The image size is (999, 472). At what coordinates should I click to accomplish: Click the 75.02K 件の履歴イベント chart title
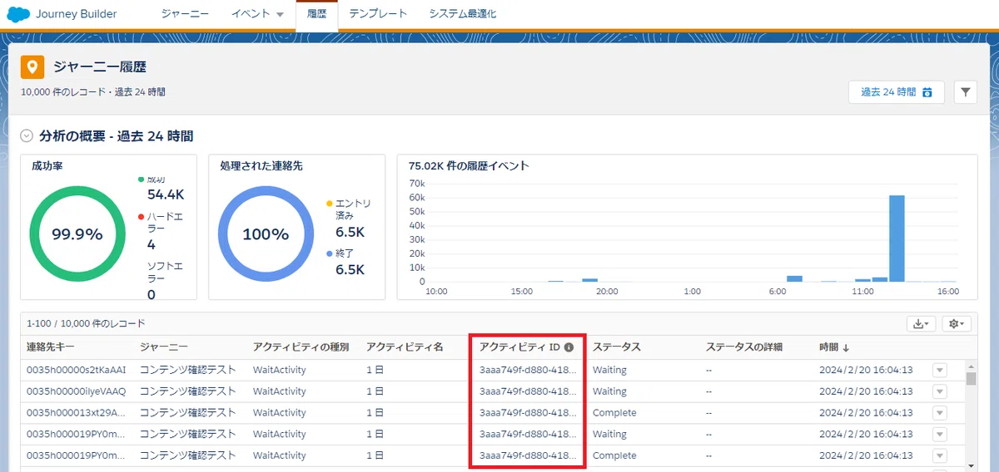pyautogui.click(x=469, y=166)
